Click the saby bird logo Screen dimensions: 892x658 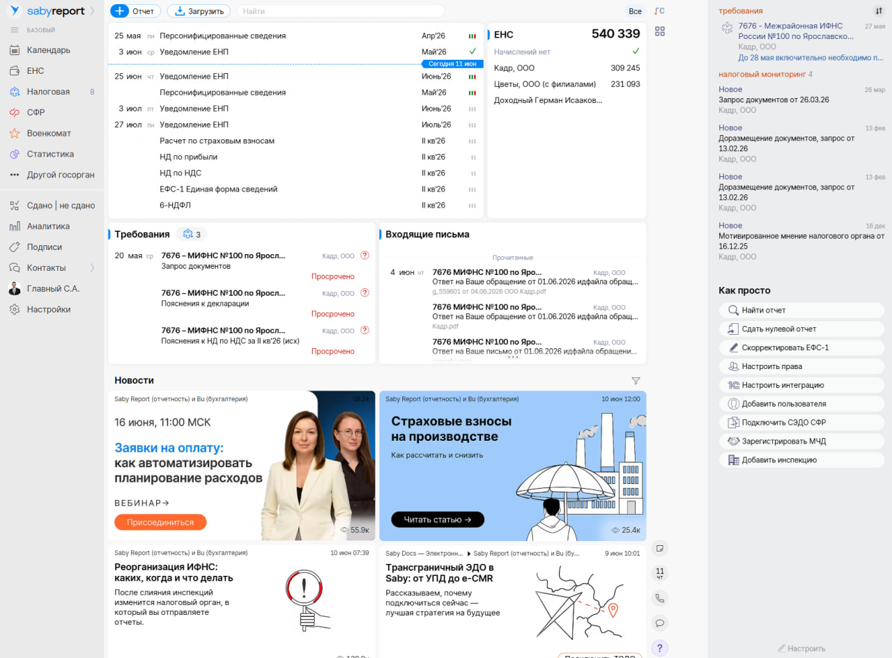14,10
